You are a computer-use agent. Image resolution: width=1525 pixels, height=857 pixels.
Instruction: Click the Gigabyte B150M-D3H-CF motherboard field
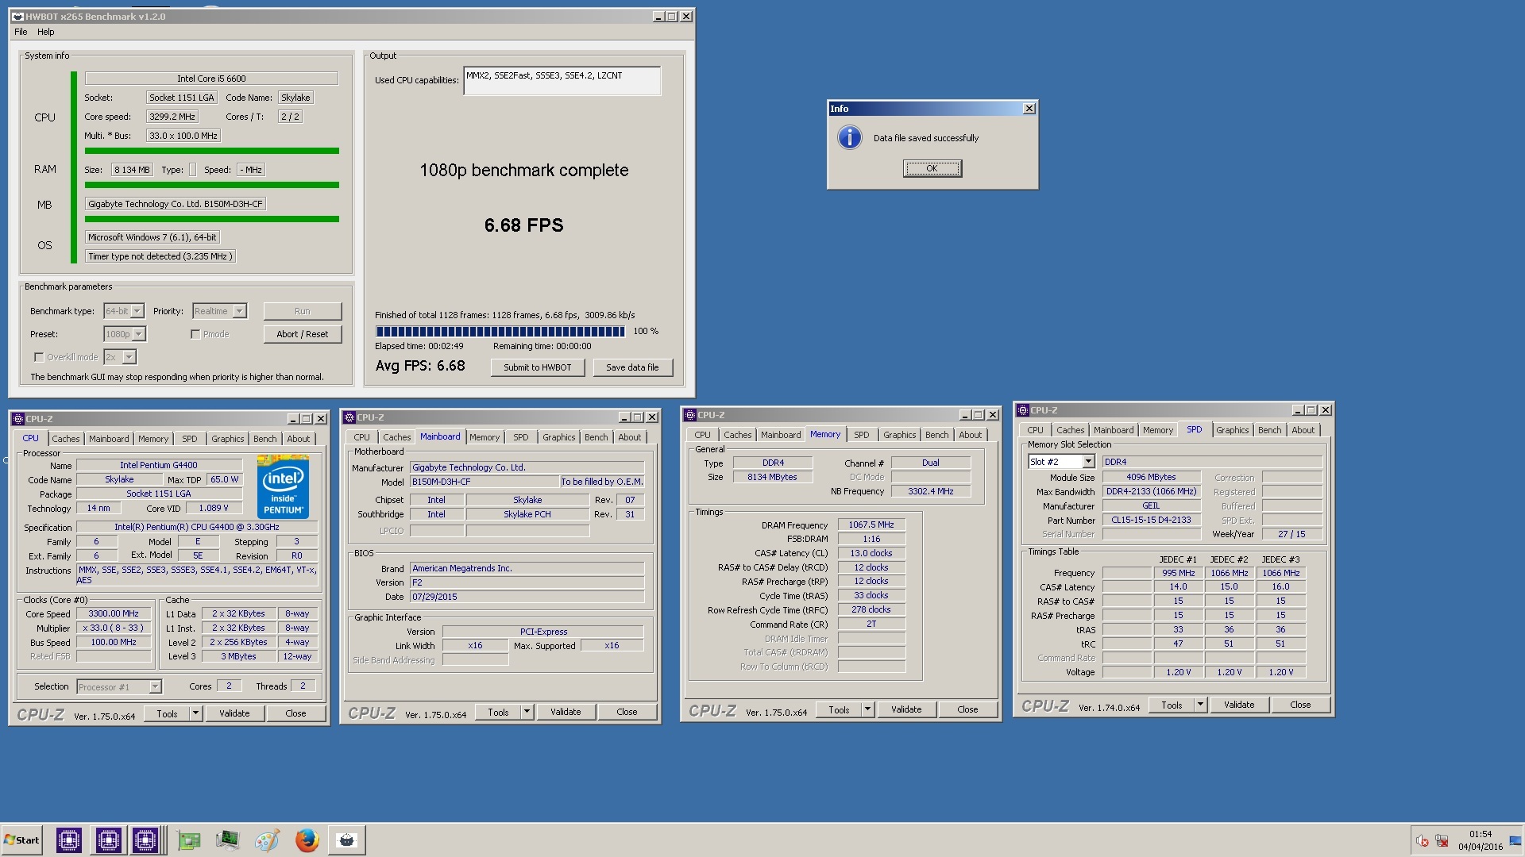tap(176, 204)
